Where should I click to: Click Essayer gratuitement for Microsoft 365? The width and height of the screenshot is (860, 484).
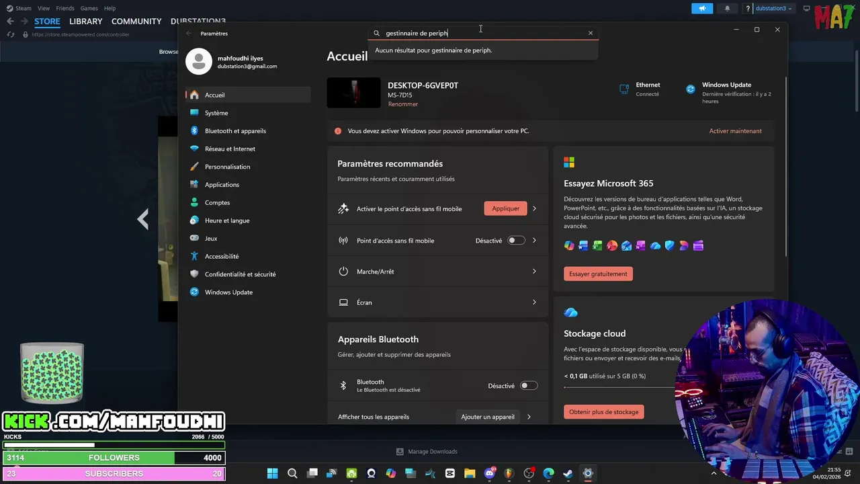coord(598,274)
